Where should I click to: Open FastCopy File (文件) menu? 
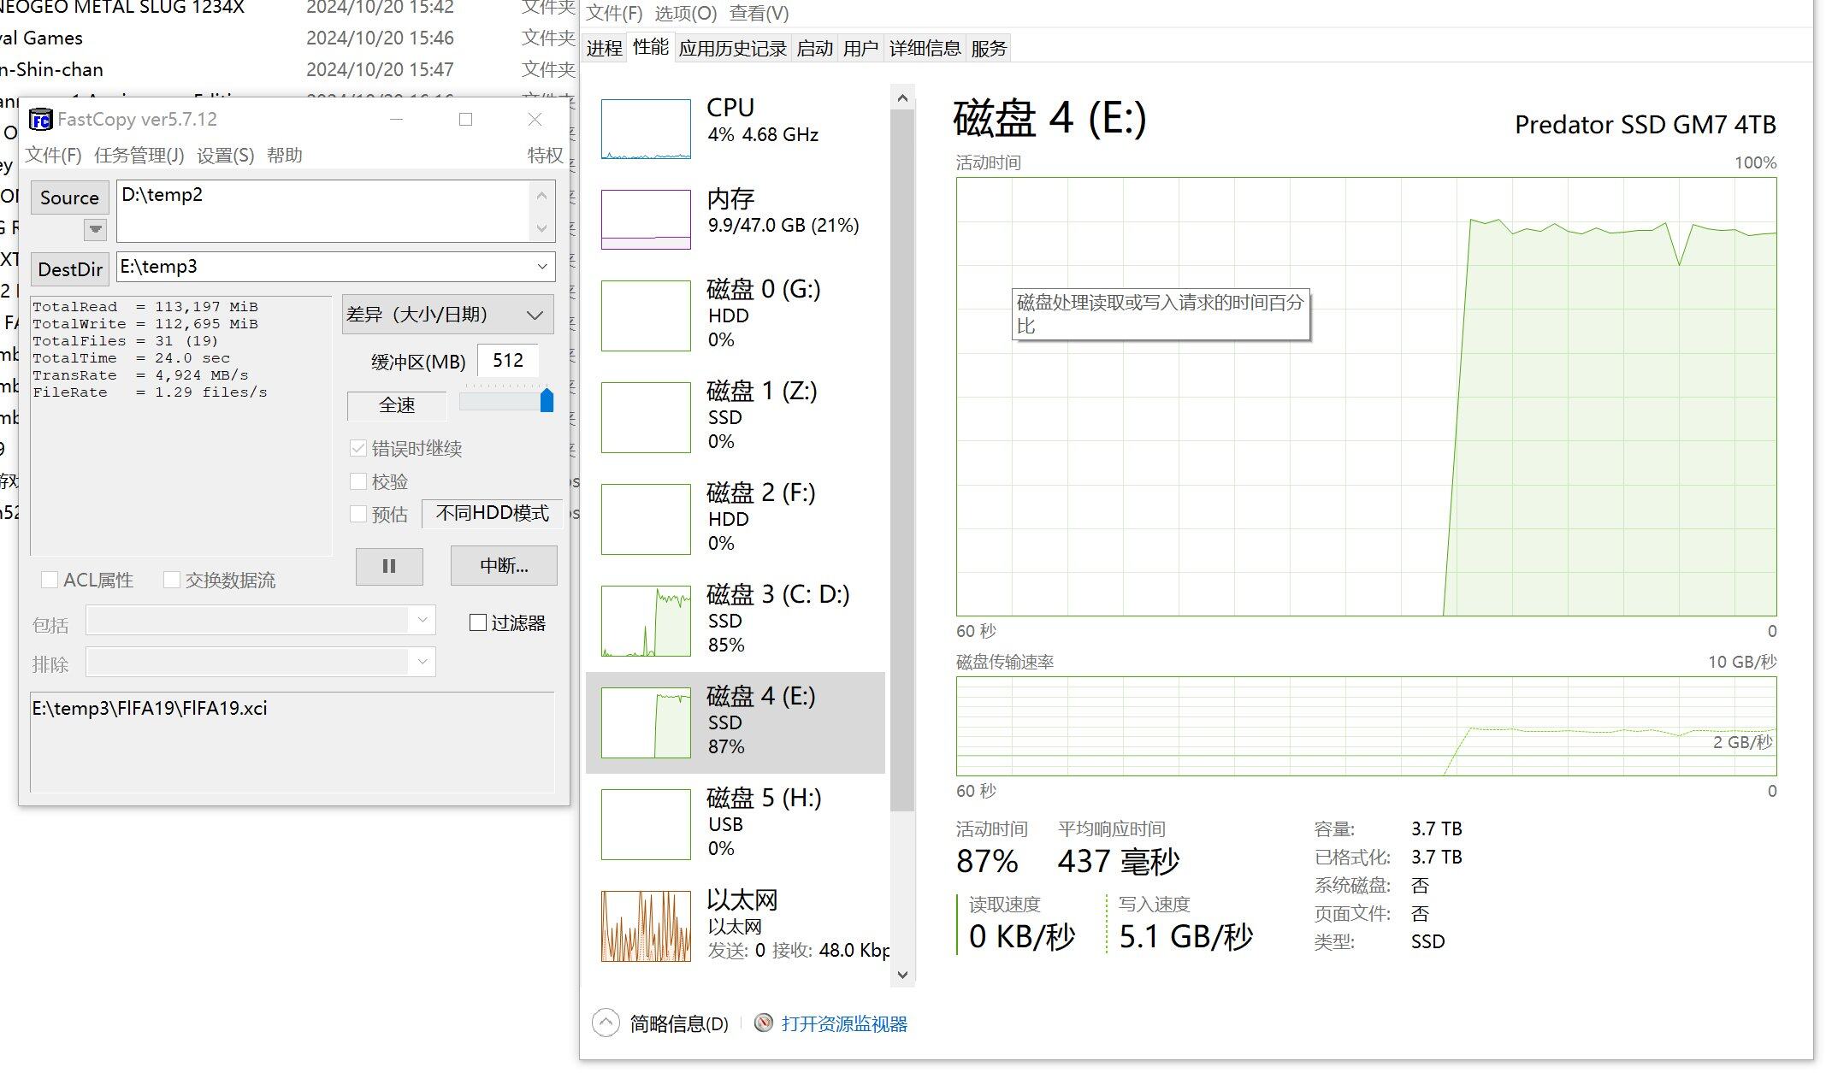pos(53,155)
